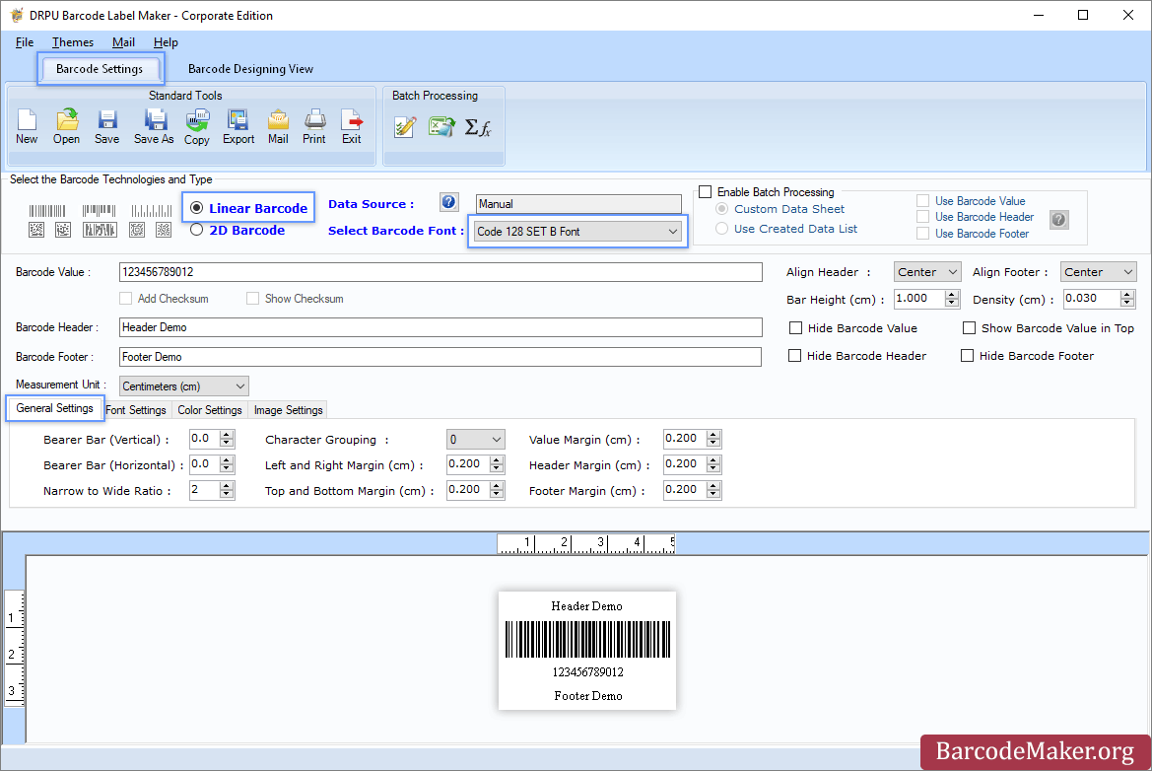Tick Show Barcode Value in Top
This screenshot has height=771, width=1152.
pos(969,327)
